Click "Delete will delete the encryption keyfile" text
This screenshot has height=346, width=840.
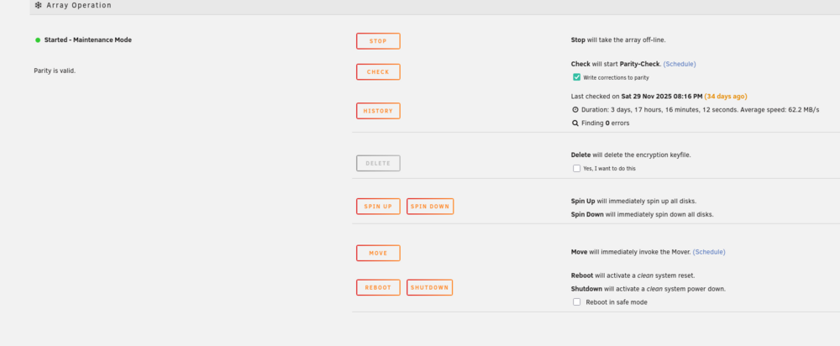631,155
